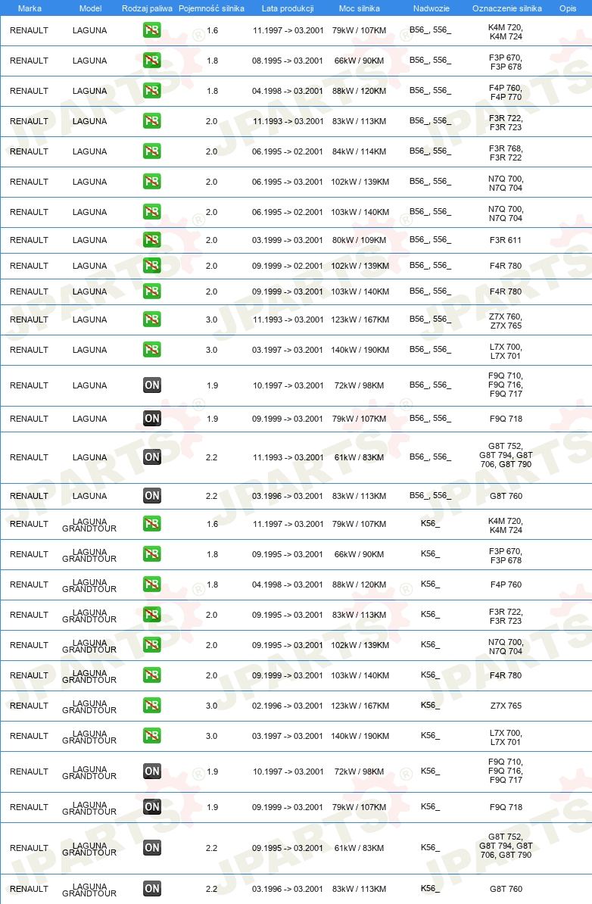Click the petrol icon in the Laguna K4M 720 B56_ row
The image size is (592, 904).
[x=152, y=30]
